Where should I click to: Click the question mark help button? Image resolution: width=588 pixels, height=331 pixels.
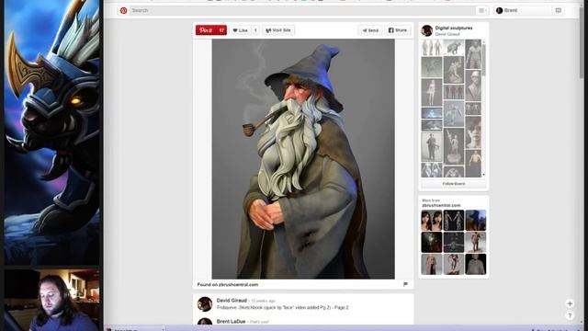pos(570,315)
